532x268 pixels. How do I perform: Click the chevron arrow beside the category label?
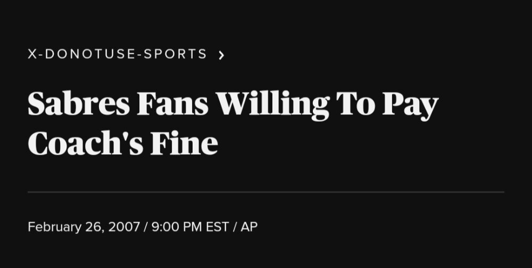(221, 55)
